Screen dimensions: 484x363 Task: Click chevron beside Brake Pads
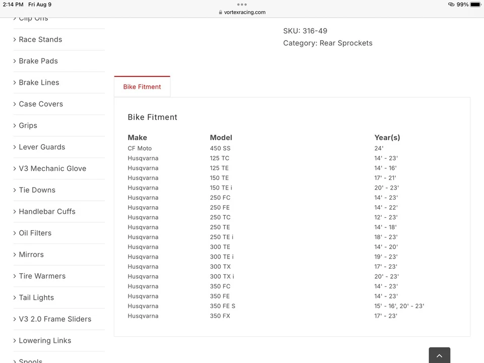click(15, 61)
